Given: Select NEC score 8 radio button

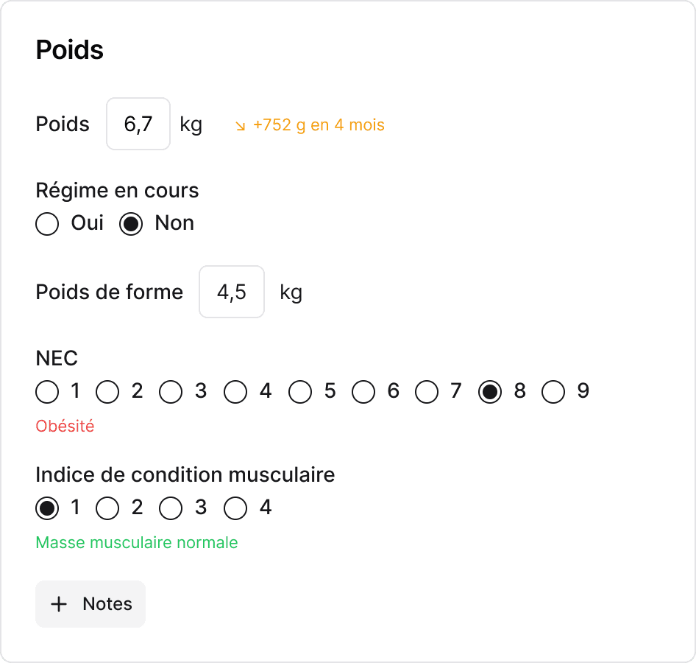Looking at the screenshot, I should [490, 392].
